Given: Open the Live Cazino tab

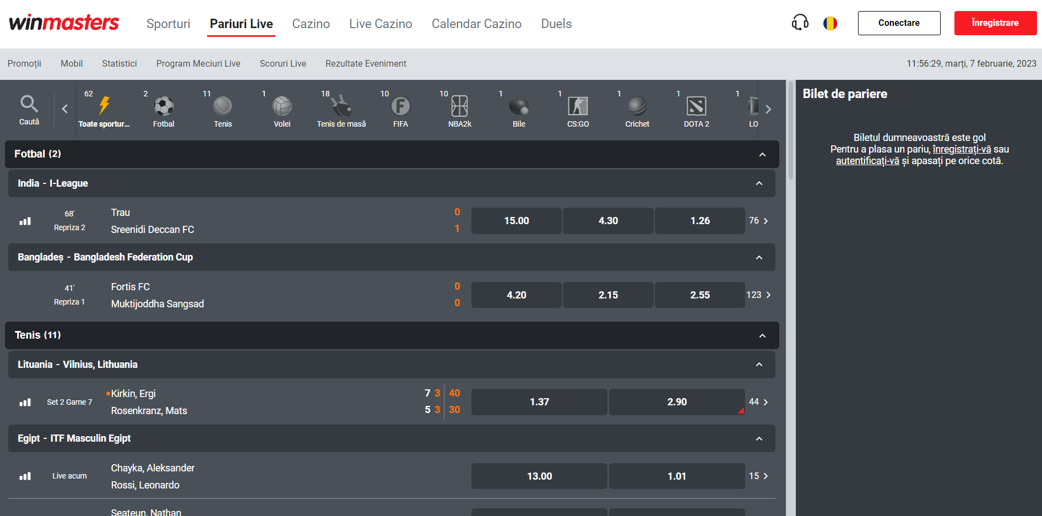Looking at the screenshot, I should click(x=381, y=24).
